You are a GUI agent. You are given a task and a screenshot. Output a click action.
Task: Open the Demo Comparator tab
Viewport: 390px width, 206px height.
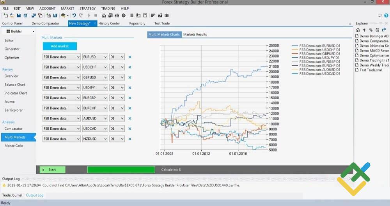pyautogui.click(x=45, y=23)
